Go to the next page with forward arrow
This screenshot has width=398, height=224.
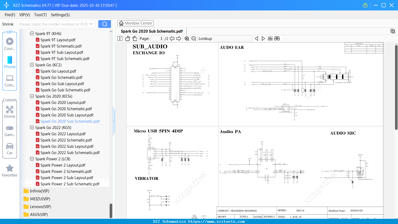[179, 38]
